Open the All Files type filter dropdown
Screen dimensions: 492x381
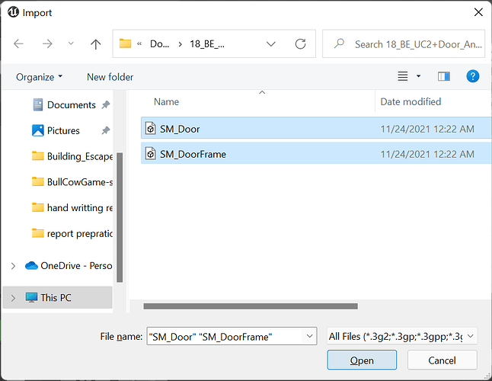tap(402, 337)
